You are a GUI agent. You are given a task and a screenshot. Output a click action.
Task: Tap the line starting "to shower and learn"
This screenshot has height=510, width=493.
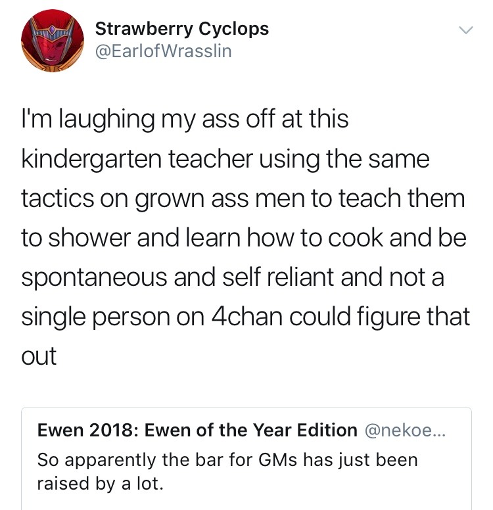(x=243, y=238)
